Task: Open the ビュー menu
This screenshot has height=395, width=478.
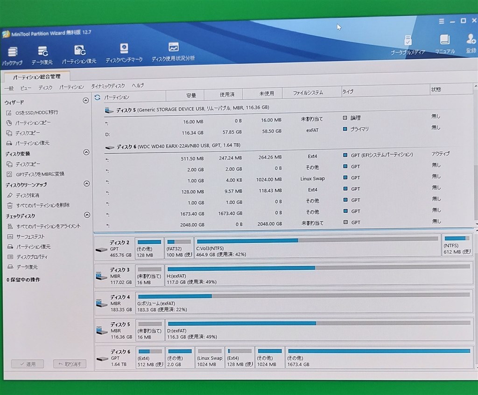Action: 26,88
